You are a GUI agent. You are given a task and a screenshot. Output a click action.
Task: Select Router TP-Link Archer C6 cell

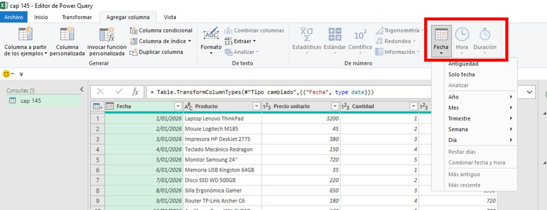tap(222, 200)
